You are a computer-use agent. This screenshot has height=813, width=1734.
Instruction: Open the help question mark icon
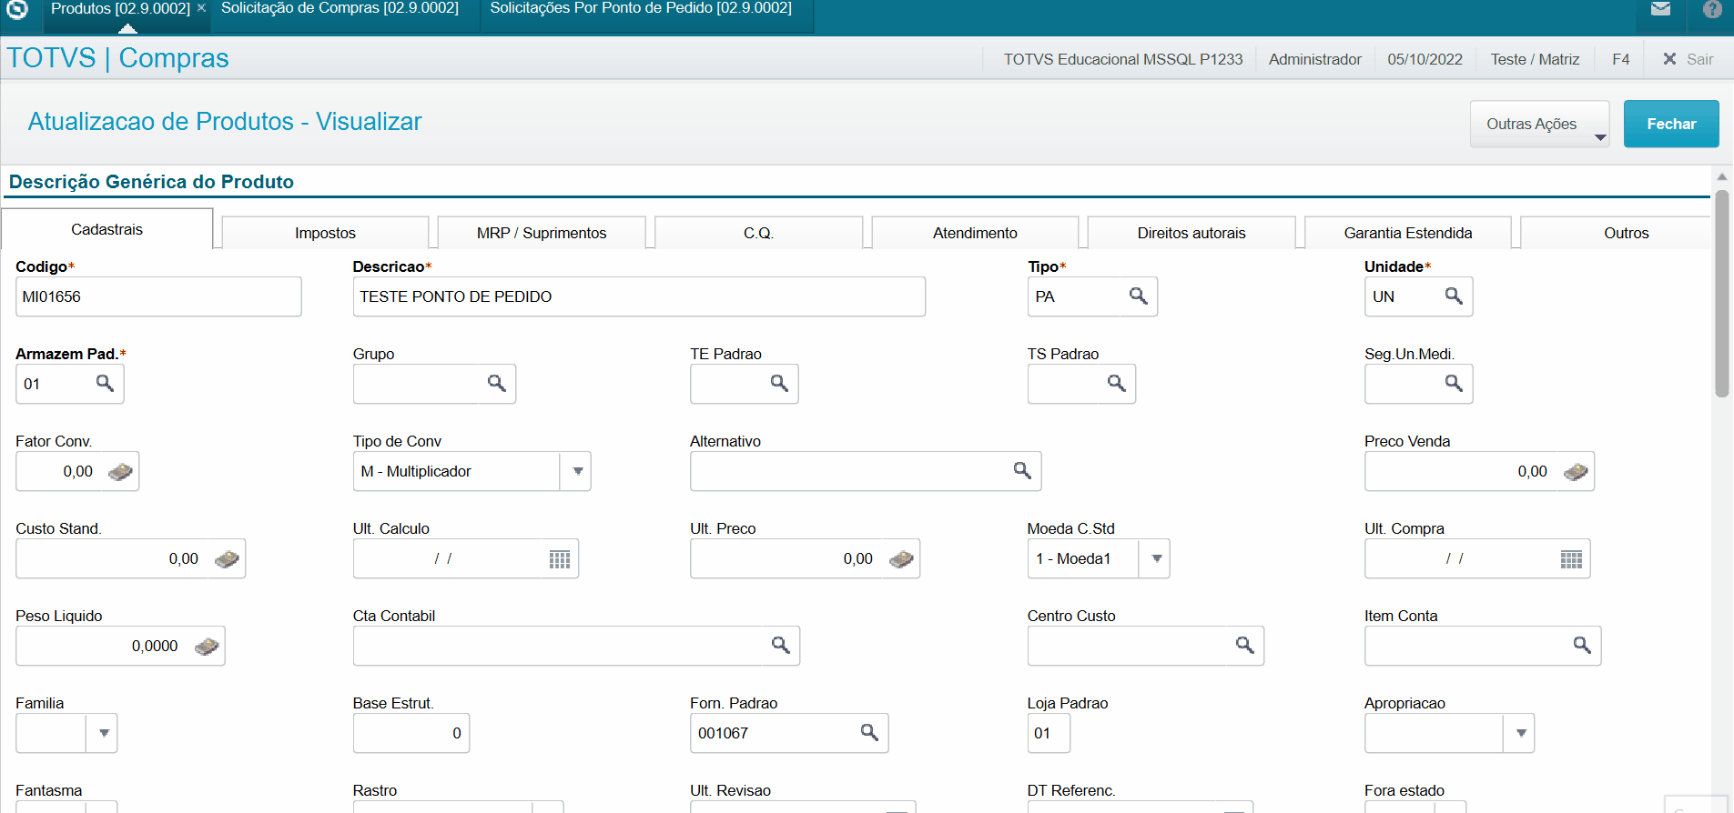coord(1712,9)
